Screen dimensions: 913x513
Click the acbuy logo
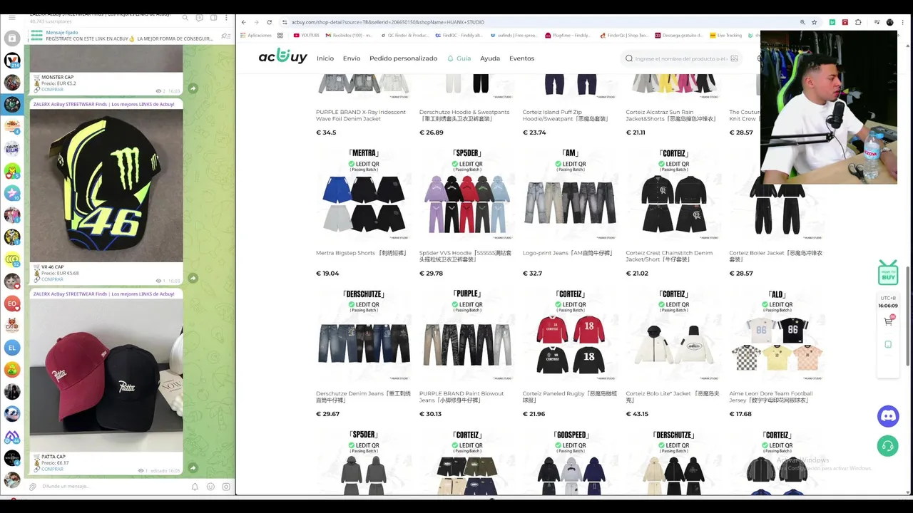[x=282, y=56]
